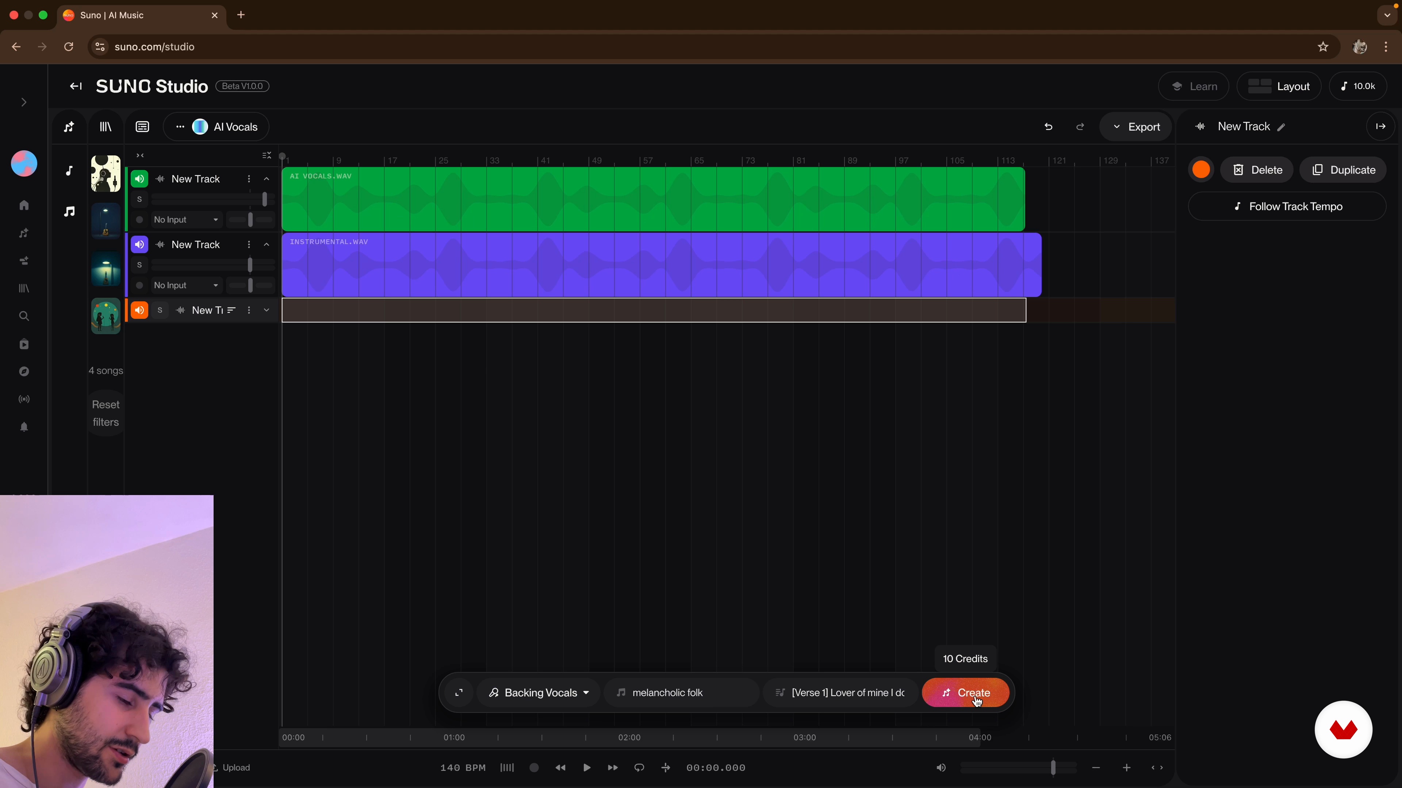This screenshot has height=788, width=1402.
Task: Expand the third track chevron
Action: point(267,310)
